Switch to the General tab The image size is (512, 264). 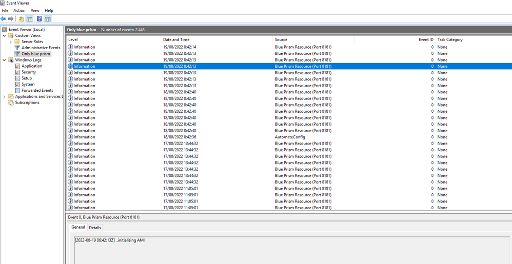click(78, 227)
